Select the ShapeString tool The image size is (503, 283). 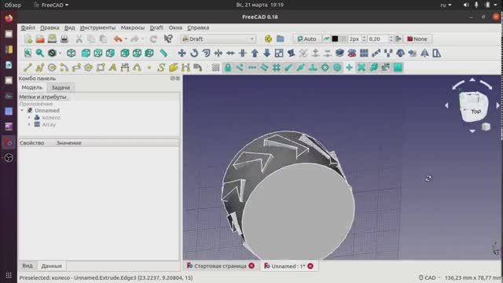pos(161,68)
